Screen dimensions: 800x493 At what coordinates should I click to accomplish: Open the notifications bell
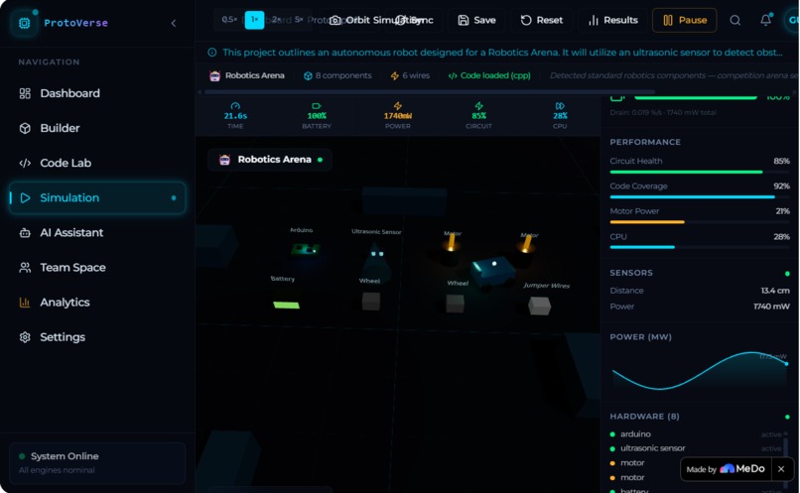pyautogui.click(x=766, y=20)
